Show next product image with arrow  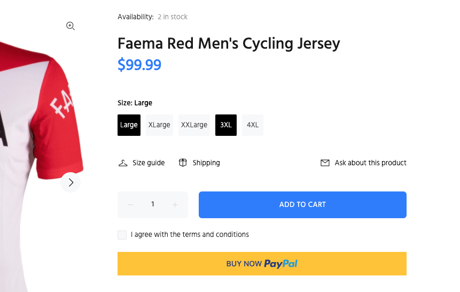(x=71, y=182)
